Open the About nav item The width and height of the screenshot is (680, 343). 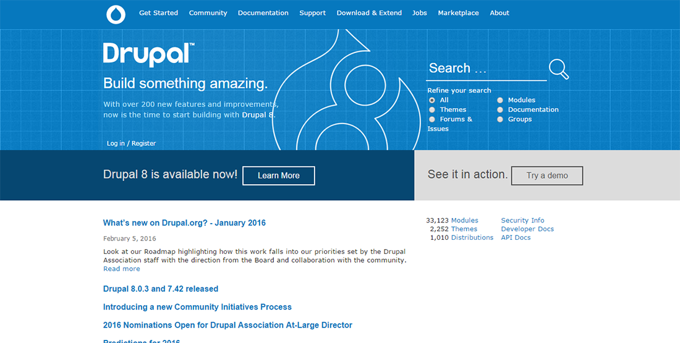pos(499,13)
